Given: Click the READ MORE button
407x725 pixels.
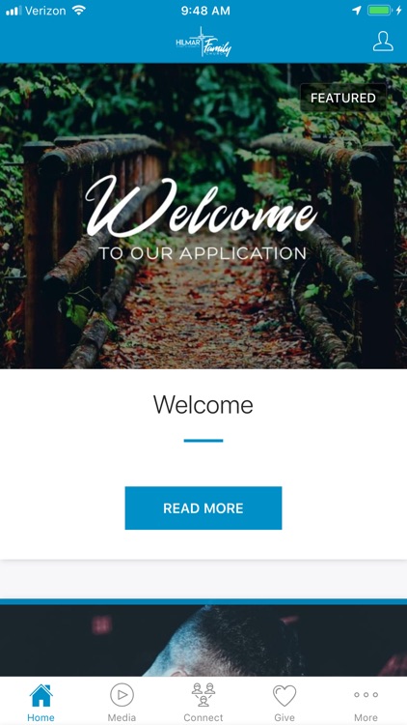Looking at the screenshot, I should point(203,507).
